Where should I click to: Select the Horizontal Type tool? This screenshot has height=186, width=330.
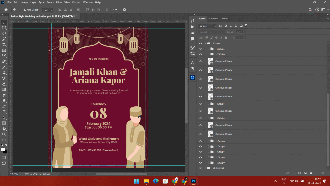click(4, 112)
